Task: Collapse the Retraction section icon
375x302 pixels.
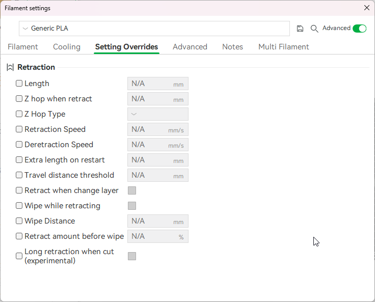Action: click(10, 67)
